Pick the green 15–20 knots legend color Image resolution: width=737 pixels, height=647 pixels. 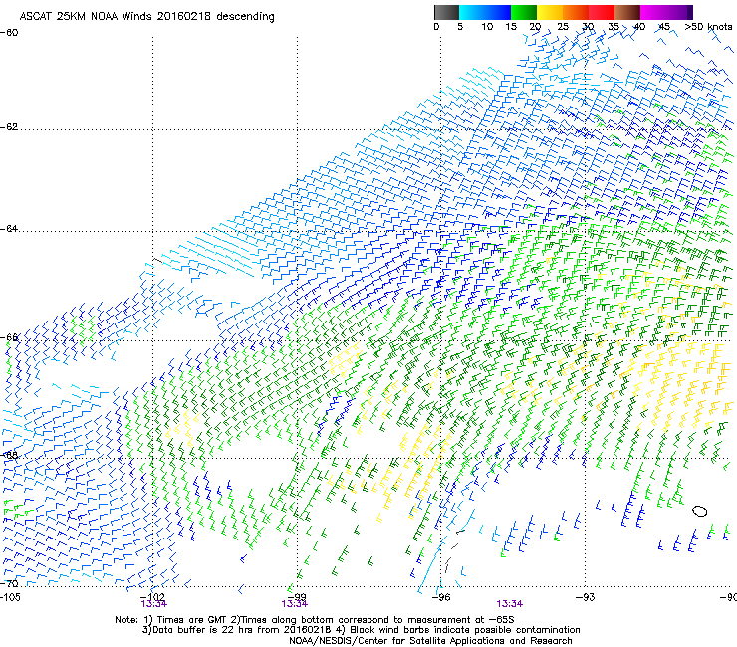click(524, 12)
